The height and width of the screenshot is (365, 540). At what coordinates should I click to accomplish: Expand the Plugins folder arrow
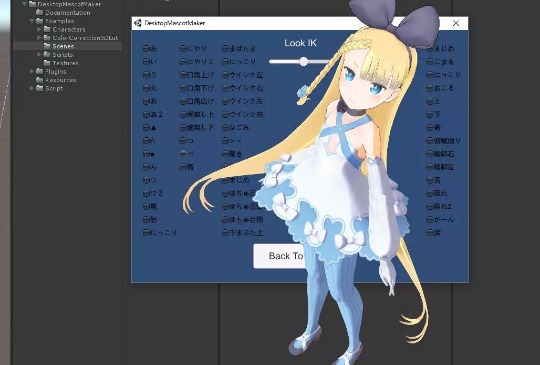tap(32, 72)
